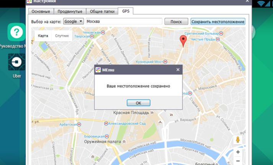Switch to the Основные tab

point(41,11)
